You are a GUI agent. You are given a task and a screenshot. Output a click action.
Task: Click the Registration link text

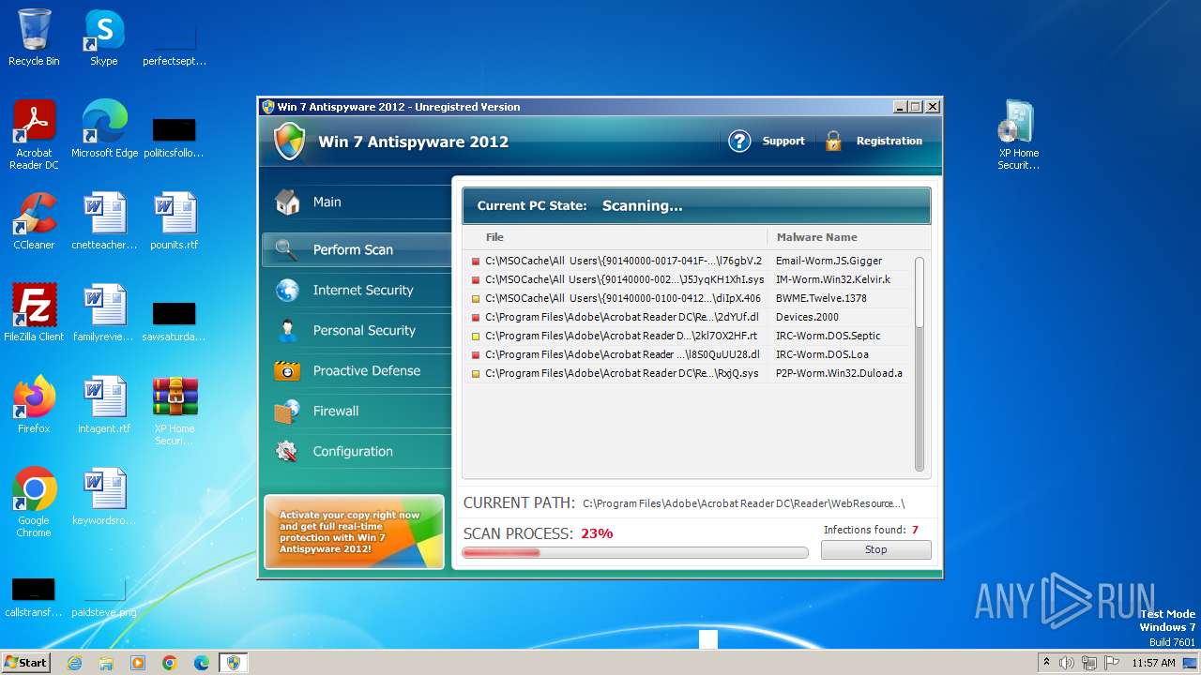889,142
